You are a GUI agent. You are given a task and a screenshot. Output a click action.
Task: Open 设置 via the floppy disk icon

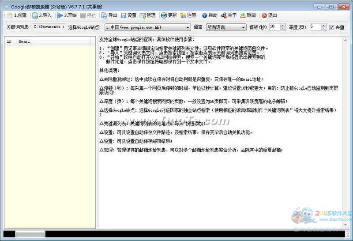(124, 15)
